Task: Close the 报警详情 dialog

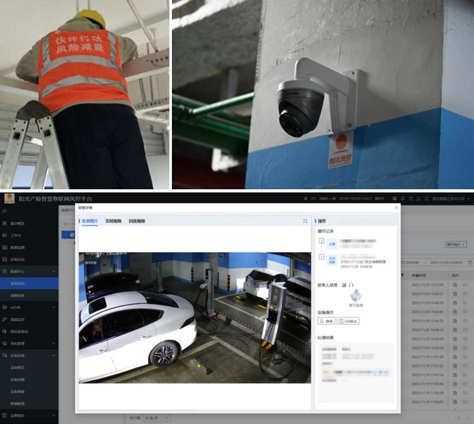Action: point(396,207)
